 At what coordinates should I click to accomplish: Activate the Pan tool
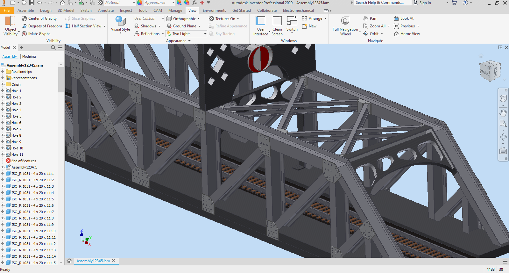tap(370, 18)
